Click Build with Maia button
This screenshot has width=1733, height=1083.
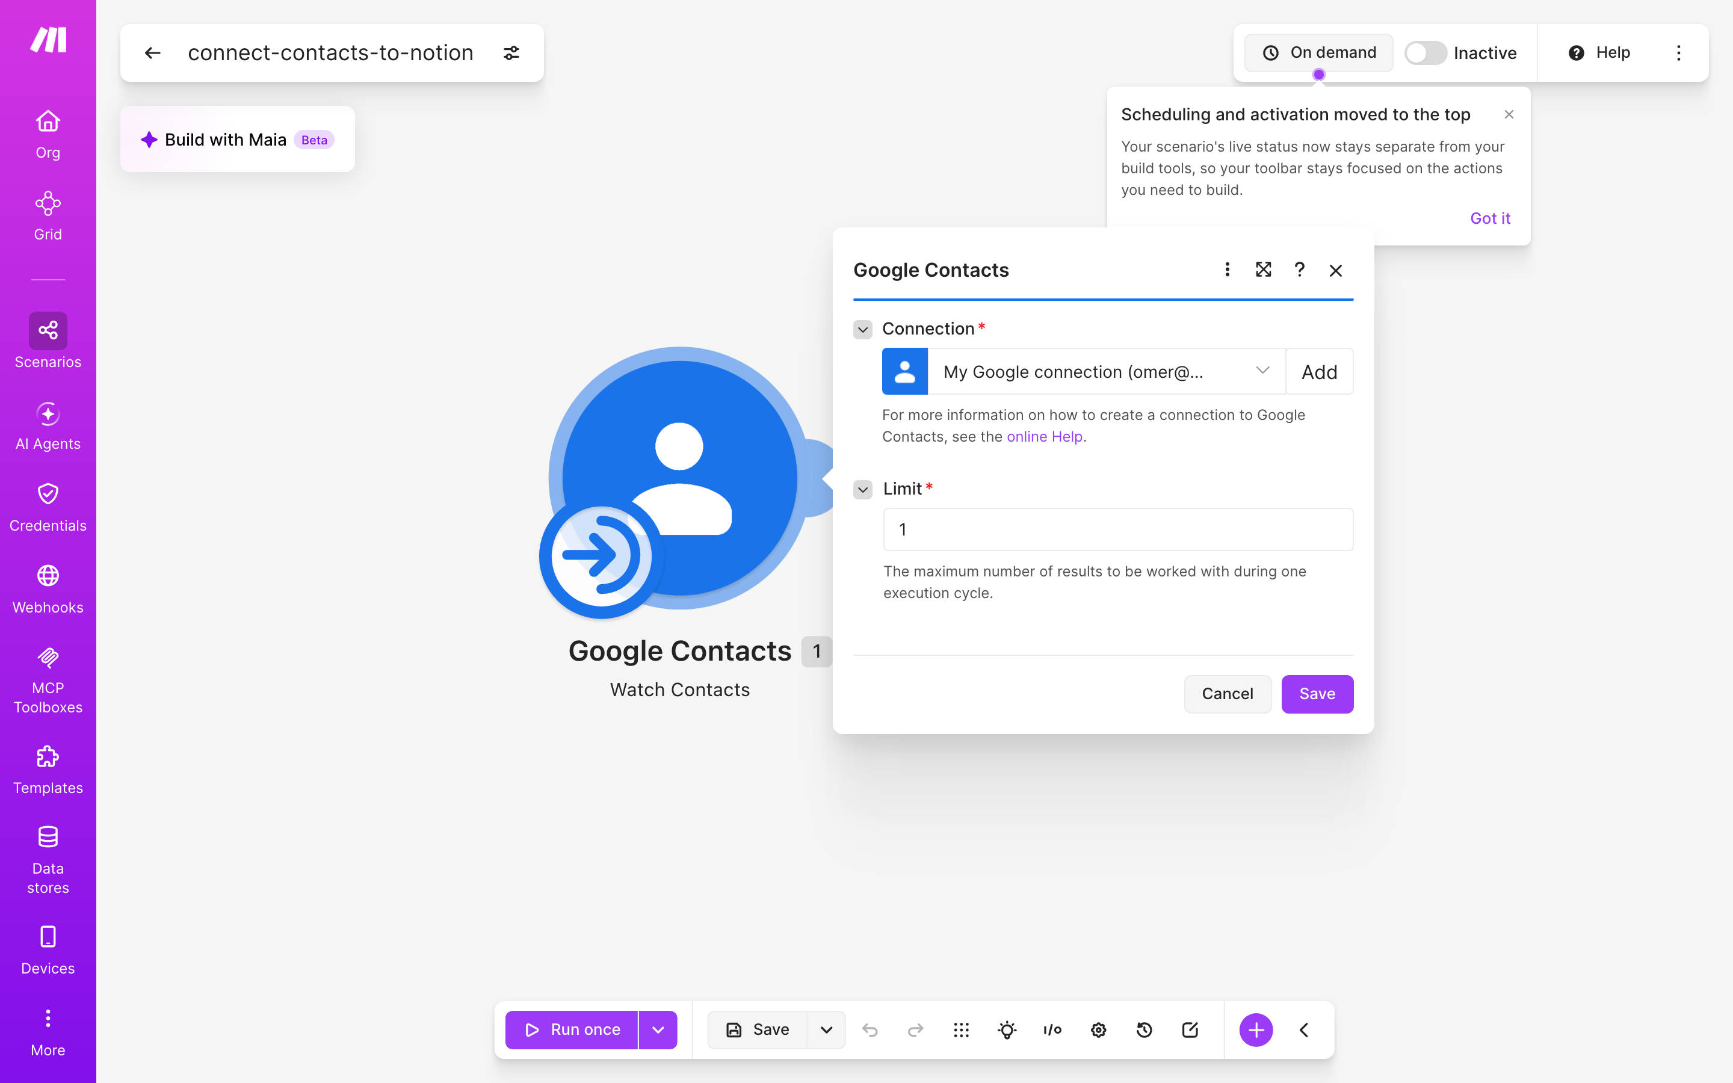click(x=237, y=140)
